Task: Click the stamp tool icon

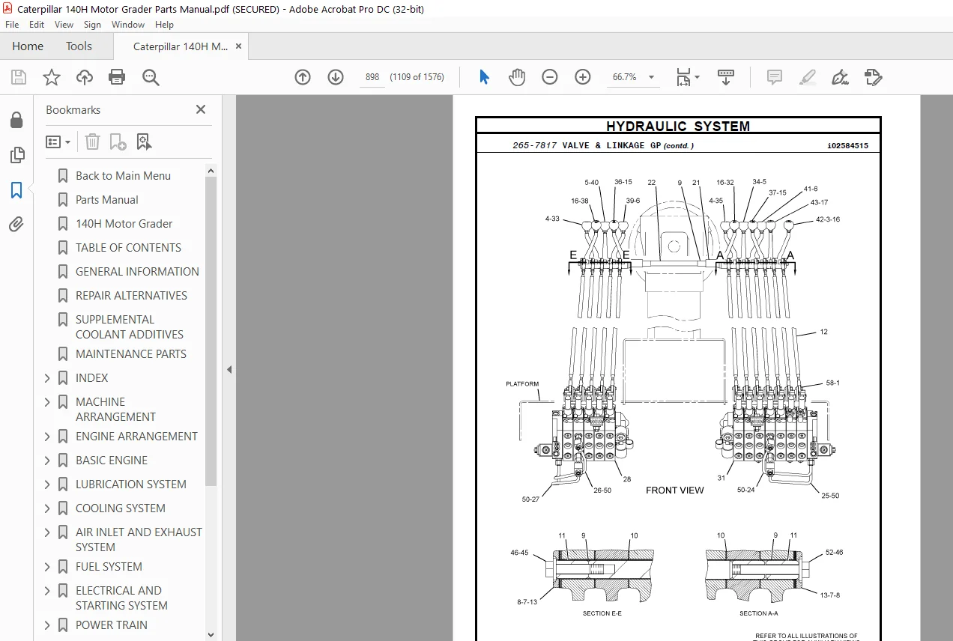Action: [873, 77]
